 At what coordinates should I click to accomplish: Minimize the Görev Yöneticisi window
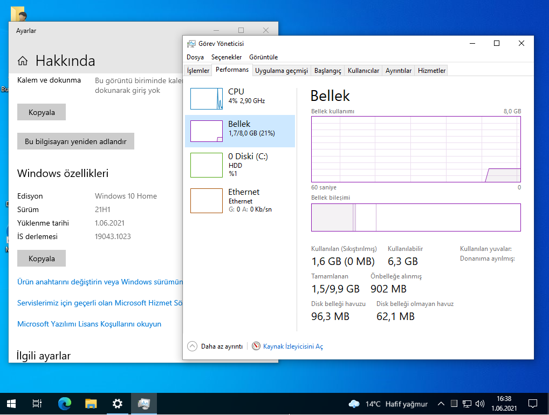(x=472, y=43)
